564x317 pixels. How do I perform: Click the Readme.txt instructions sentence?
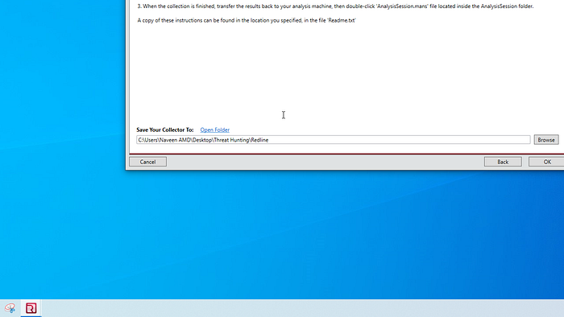247,20
